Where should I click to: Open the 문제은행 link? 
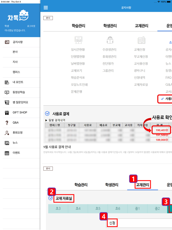[76, 92]
